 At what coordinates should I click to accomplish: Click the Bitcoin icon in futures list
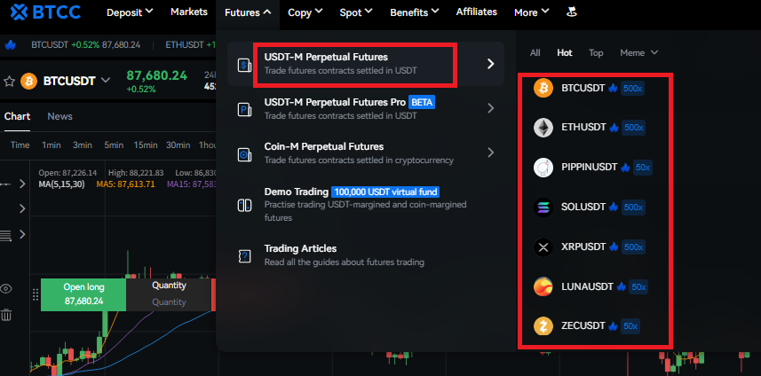click(543, 89)
